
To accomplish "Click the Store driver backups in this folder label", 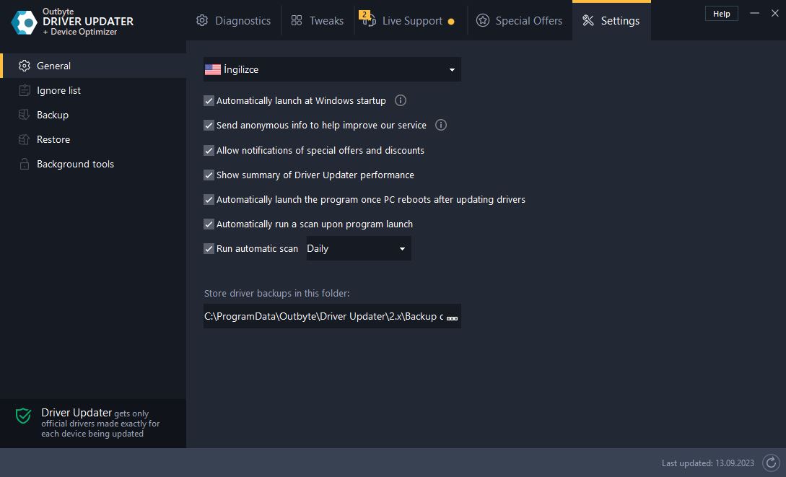I will [x=276, y=293].
